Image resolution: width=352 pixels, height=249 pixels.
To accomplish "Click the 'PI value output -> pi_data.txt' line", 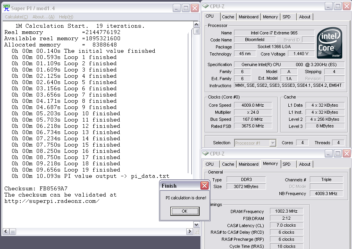I will click(x=91, y=176).
